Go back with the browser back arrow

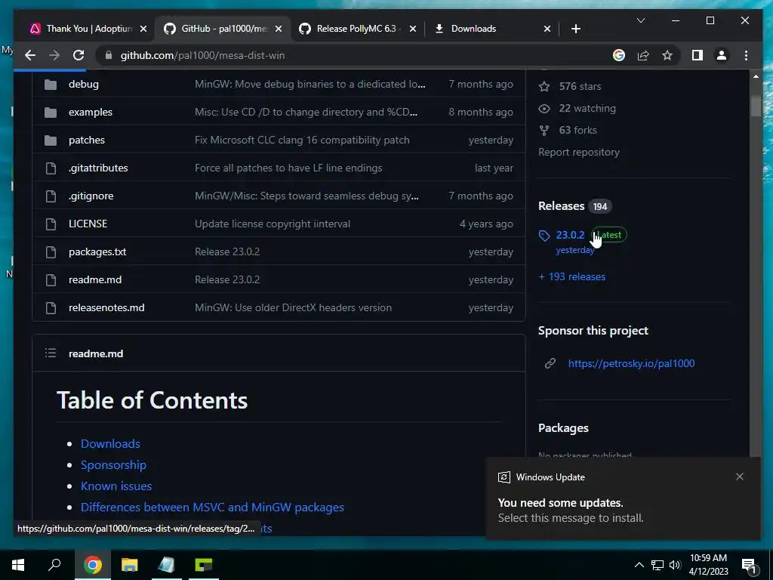coord(30,55)
